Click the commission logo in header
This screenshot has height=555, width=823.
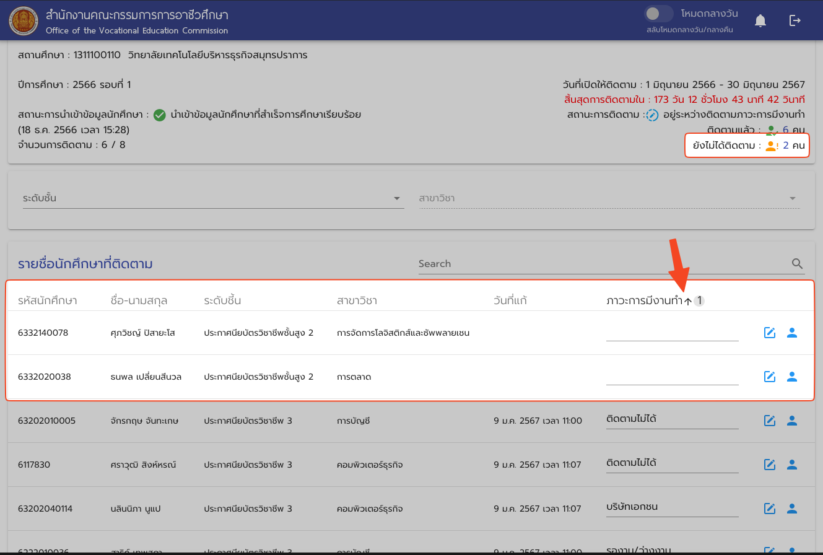click(23, 20)
